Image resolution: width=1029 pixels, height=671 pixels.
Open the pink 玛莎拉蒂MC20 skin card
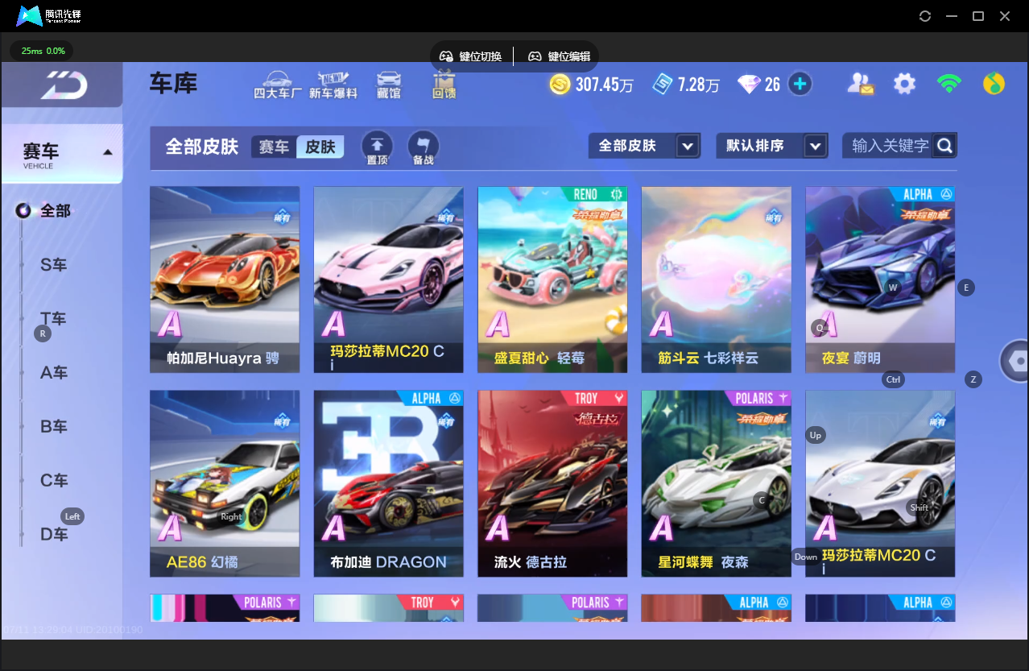(388, 280)
